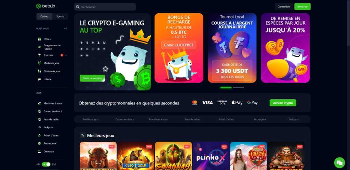Open the live chat bubble icon

(x=339, y=162)
